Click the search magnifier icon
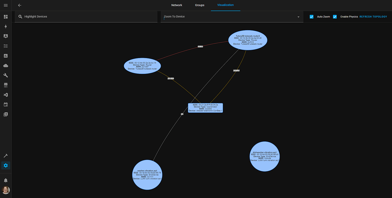This screenshot has height=198, width=392. click(20, 17)
